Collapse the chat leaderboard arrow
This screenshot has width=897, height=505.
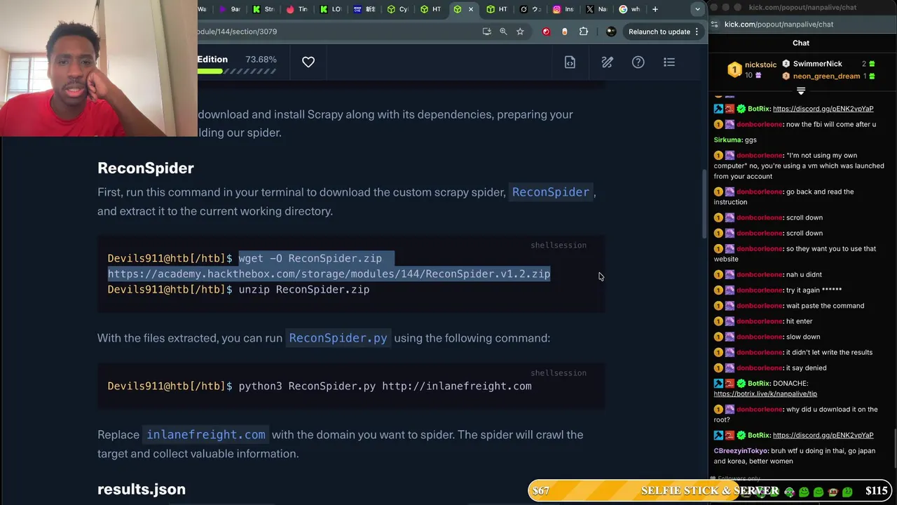(801, 91)
